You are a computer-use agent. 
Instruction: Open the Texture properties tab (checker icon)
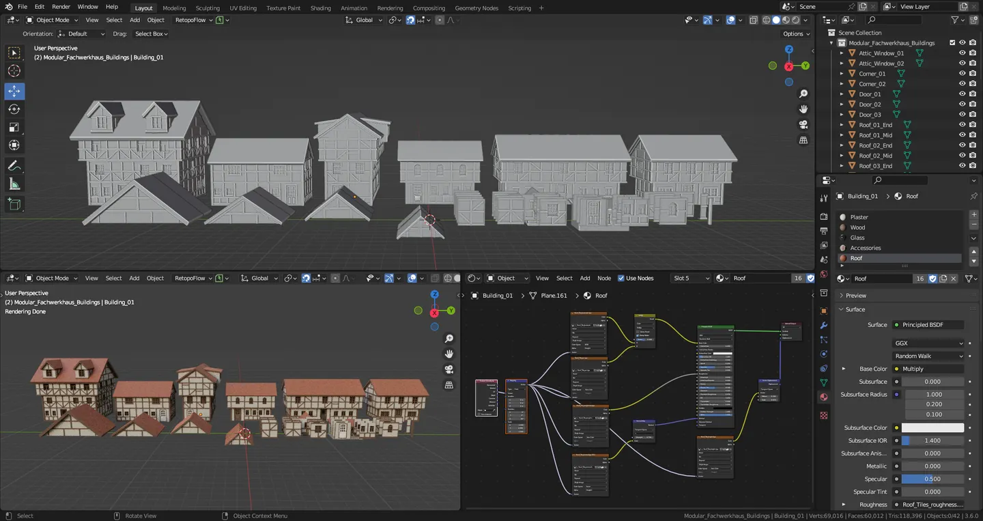(x=824, y=415)
